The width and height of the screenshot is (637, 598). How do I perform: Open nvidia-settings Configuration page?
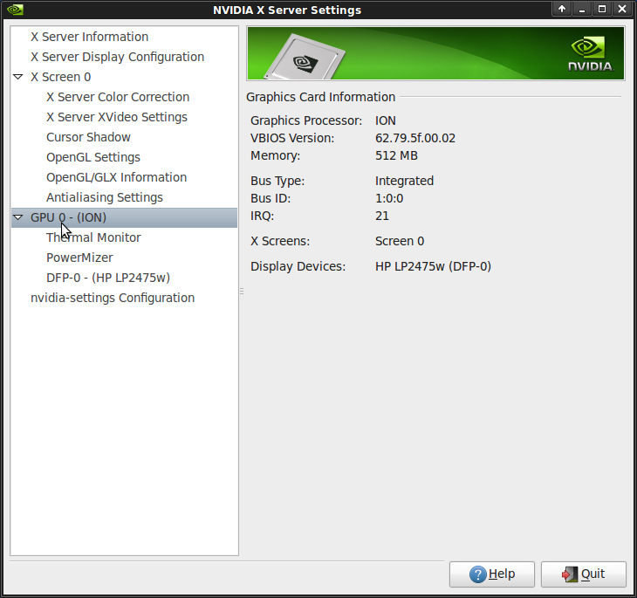113,298
